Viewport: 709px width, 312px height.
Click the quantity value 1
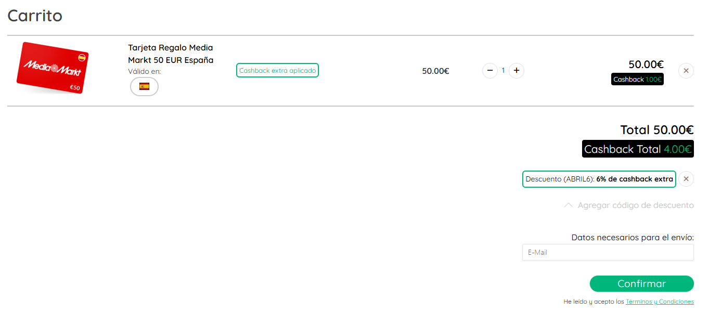[x=503, y=70]
